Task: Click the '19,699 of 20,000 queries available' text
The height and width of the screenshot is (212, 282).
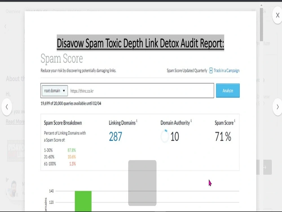Action: pos(71,103)
